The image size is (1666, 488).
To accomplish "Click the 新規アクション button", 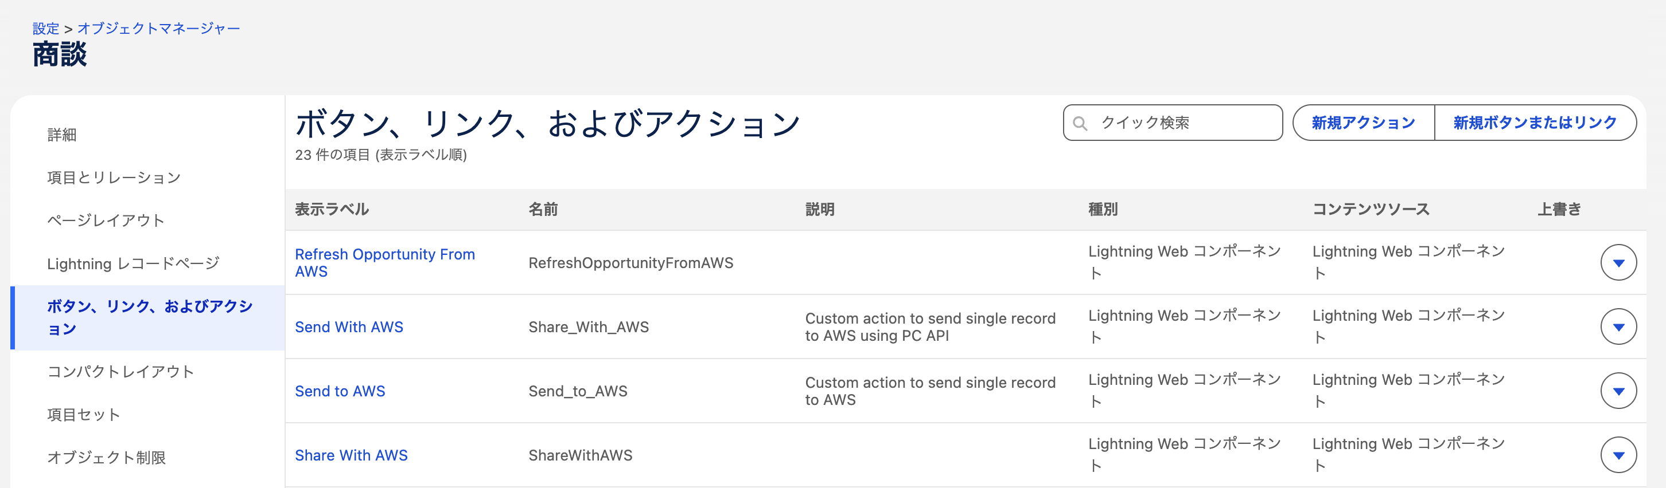I will pos(1363,123).
